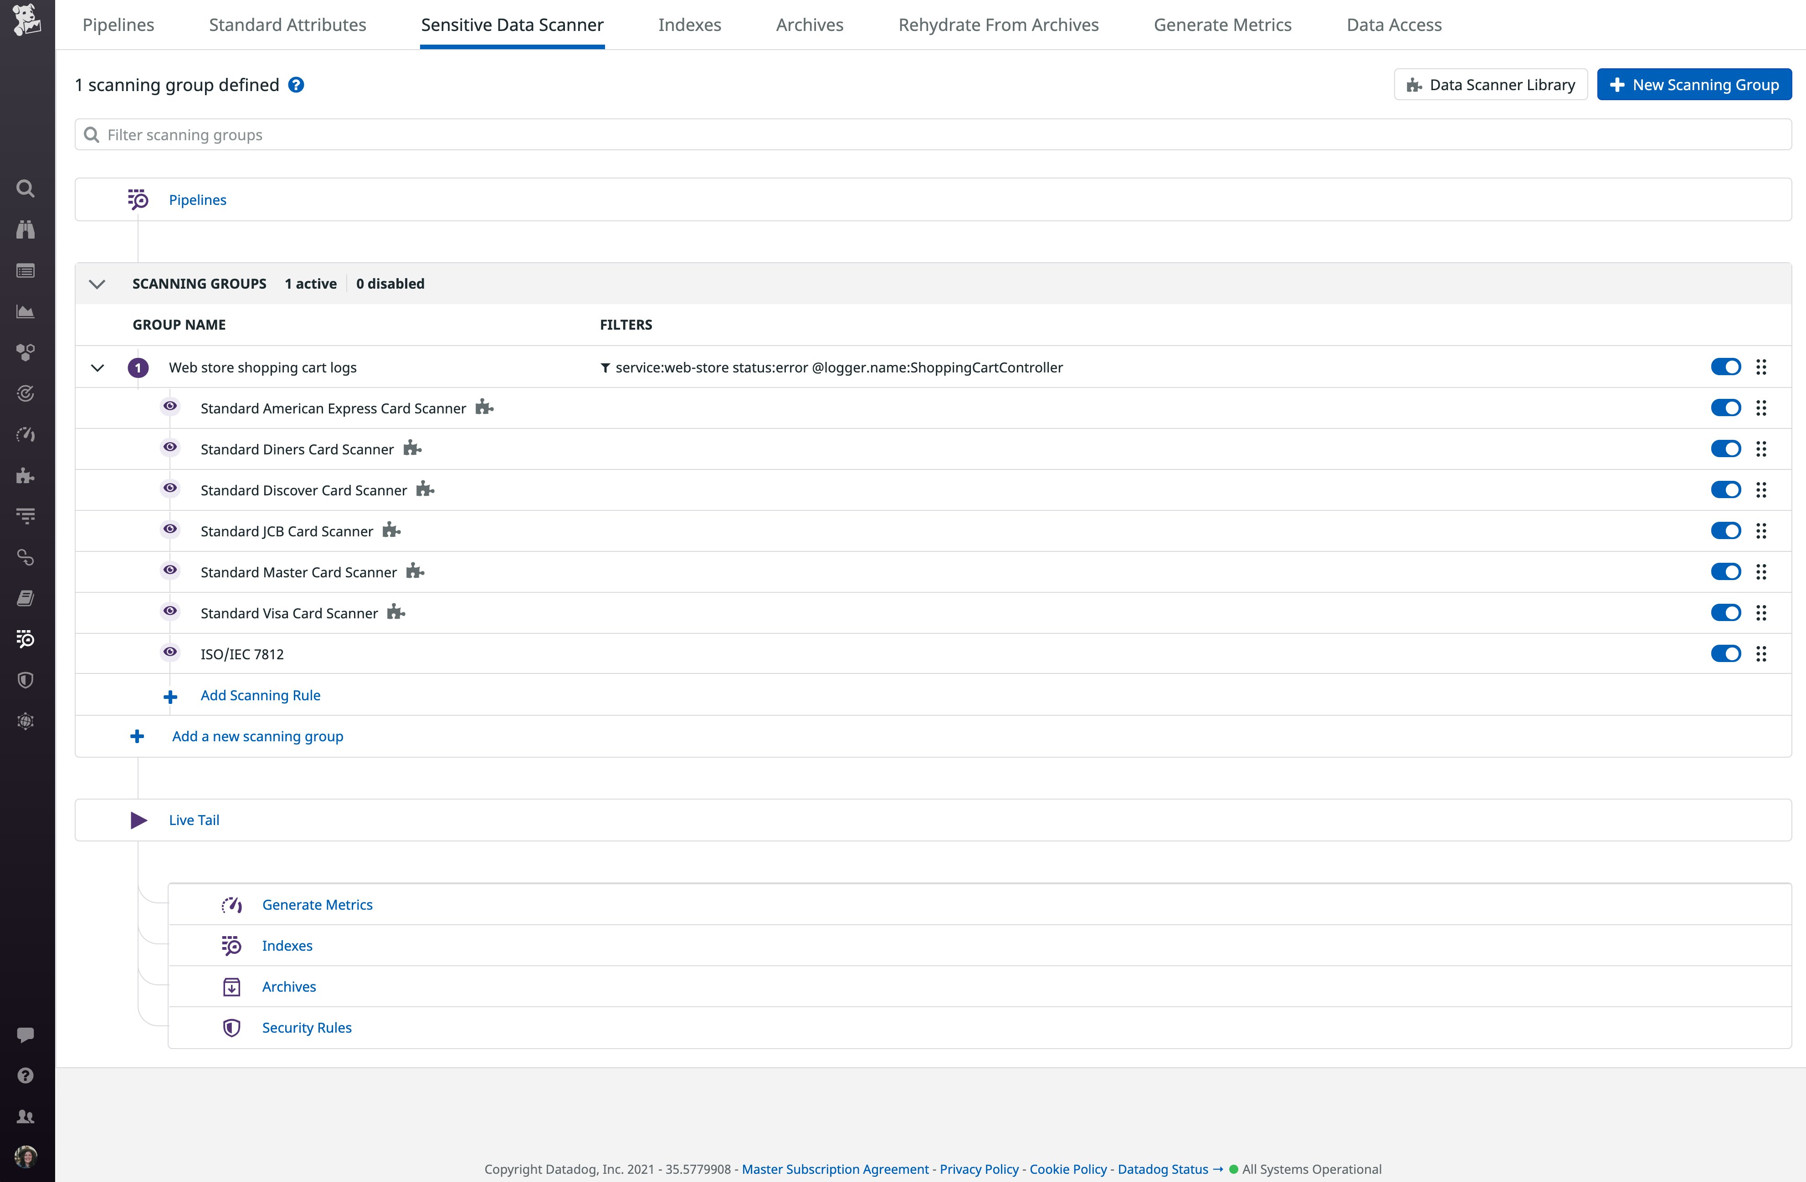Switch to the Indexes tab
Image resolution: width=1806 pixels, height=1182 pixels.
click(x=689, y=25)
